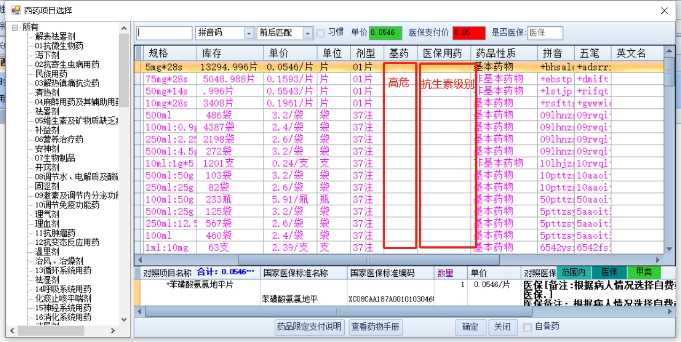The image size is (681, 342).
Task: Click drug table vertical scrollbar up arrow
Action: 669,51
